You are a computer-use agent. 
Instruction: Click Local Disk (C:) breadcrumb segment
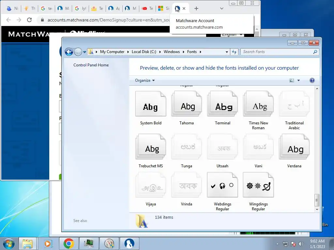coord(144,52)
